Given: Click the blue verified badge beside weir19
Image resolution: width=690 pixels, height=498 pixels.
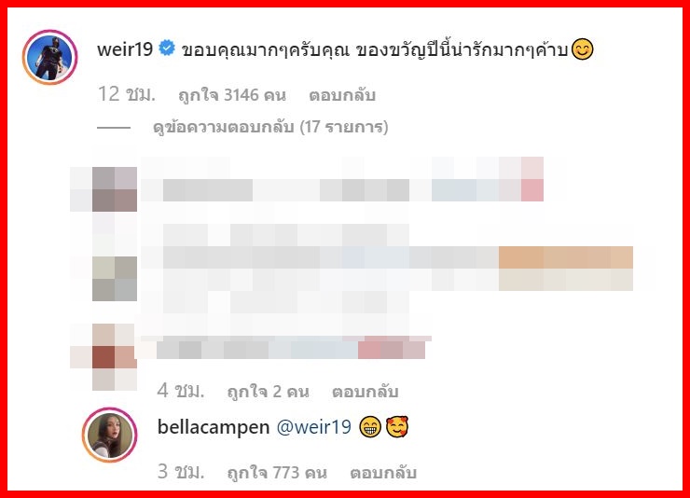Looking at the screenshot, I should [167, 48].
